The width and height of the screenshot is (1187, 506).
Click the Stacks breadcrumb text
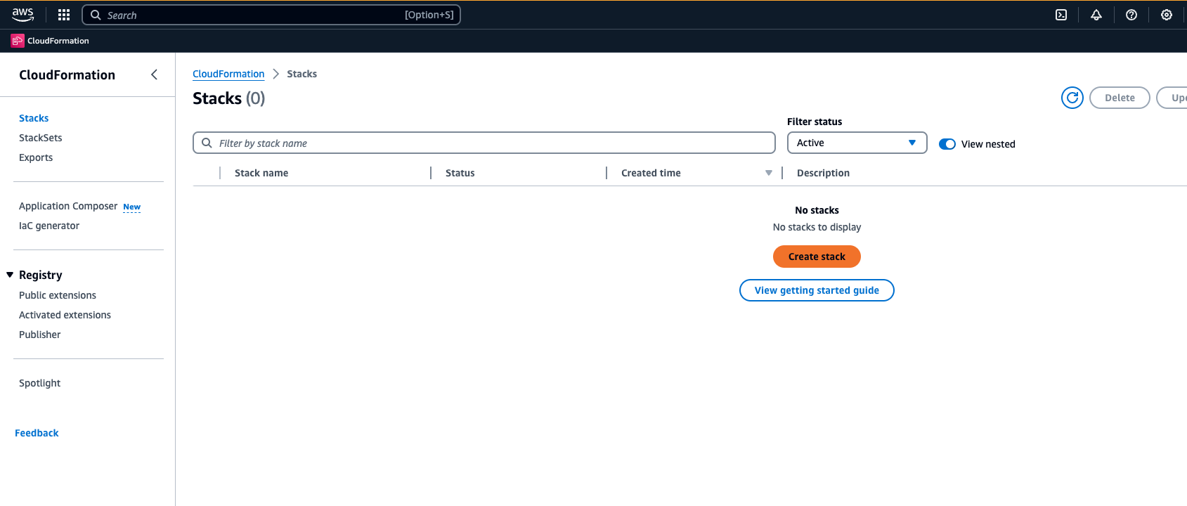301,74
